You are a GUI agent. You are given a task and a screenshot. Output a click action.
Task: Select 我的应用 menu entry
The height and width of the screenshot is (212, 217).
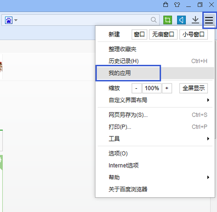point(155,73)
